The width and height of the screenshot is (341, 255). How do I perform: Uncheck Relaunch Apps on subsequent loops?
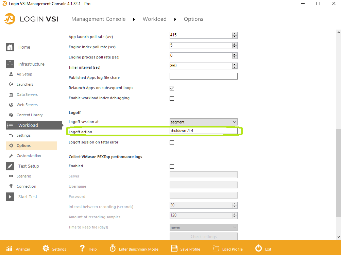[172, 88]
